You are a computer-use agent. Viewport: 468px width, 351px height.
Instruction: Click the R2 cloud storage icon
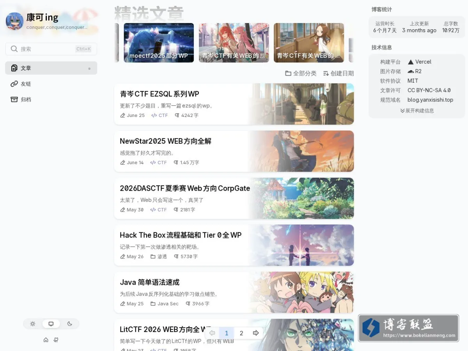[411, 71]
